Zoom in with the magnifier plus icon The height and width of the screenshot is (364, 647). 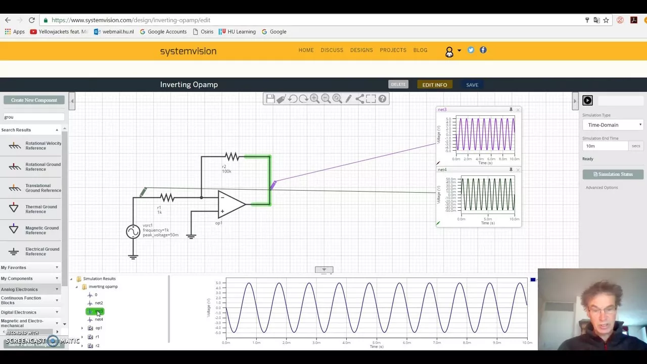pos(314,99)
